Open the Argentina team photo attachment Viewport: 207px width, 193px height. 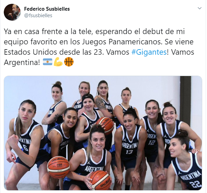coord(103,133)
